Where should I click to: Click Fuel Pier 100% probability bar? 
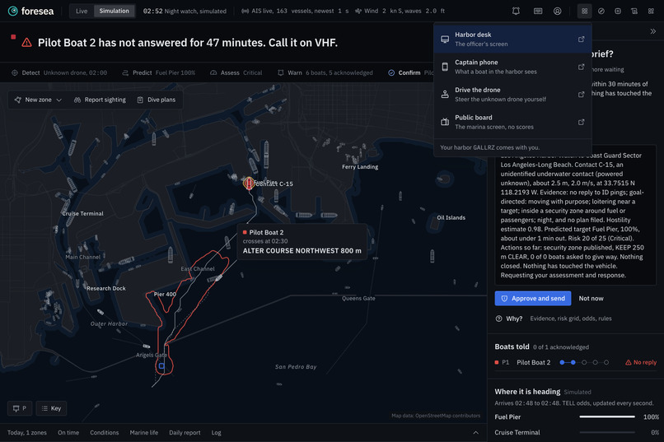[x=607, y=416]
